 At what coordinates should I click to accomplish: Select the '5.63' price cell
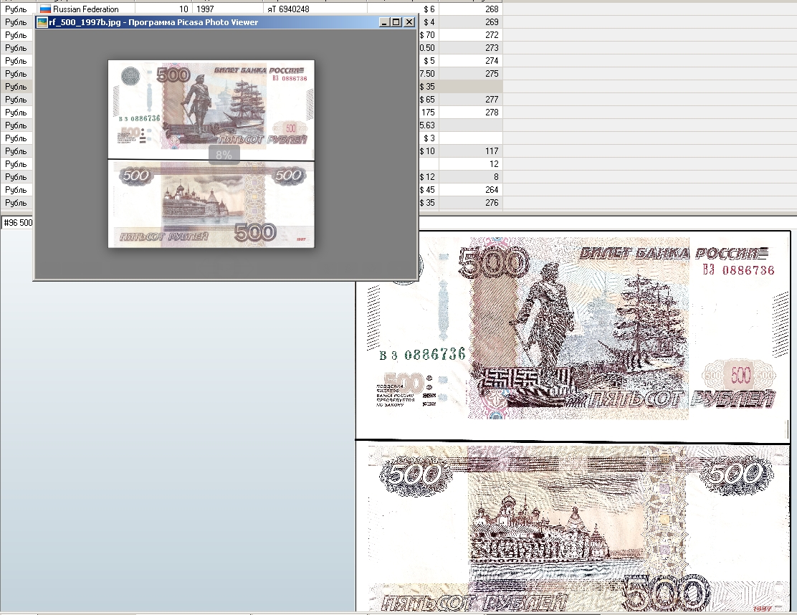click(x=429, y=125)
